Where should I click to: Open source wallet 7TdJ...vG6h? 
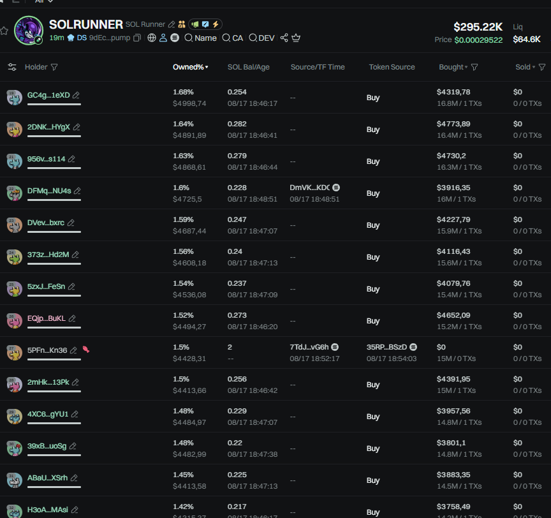(309, 347)
